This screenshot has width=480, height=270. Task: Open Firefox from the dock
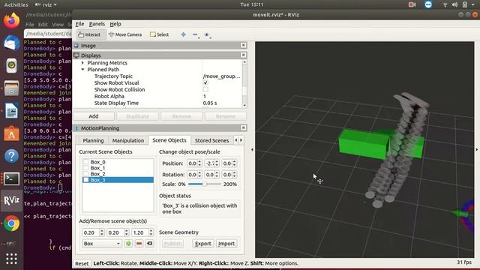[11, 20]
